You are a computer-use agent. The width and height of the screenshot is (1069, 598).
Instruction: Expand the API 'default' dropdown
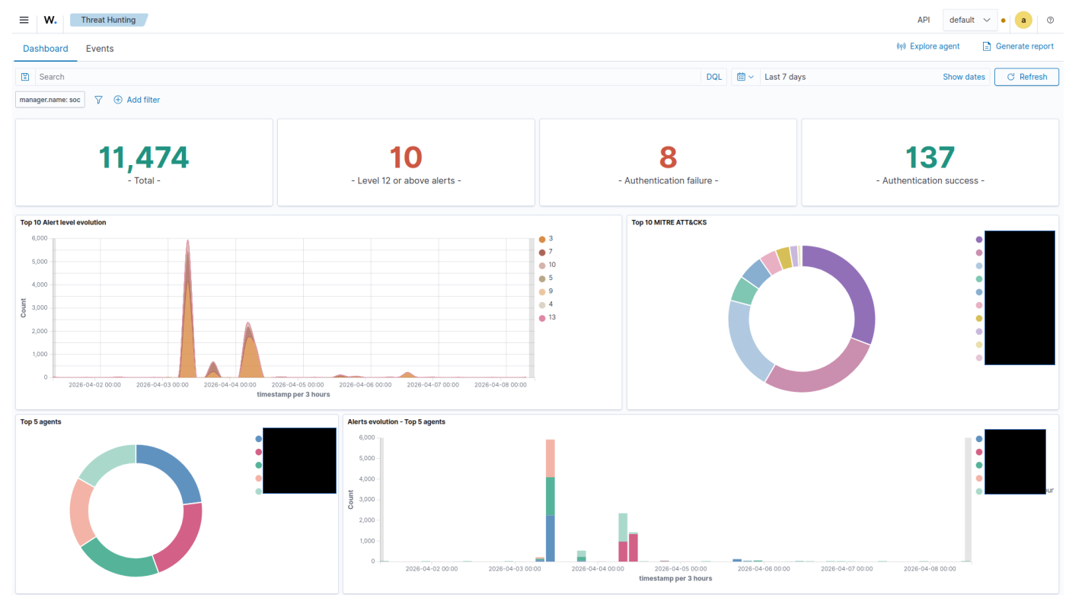coord(969,20)
